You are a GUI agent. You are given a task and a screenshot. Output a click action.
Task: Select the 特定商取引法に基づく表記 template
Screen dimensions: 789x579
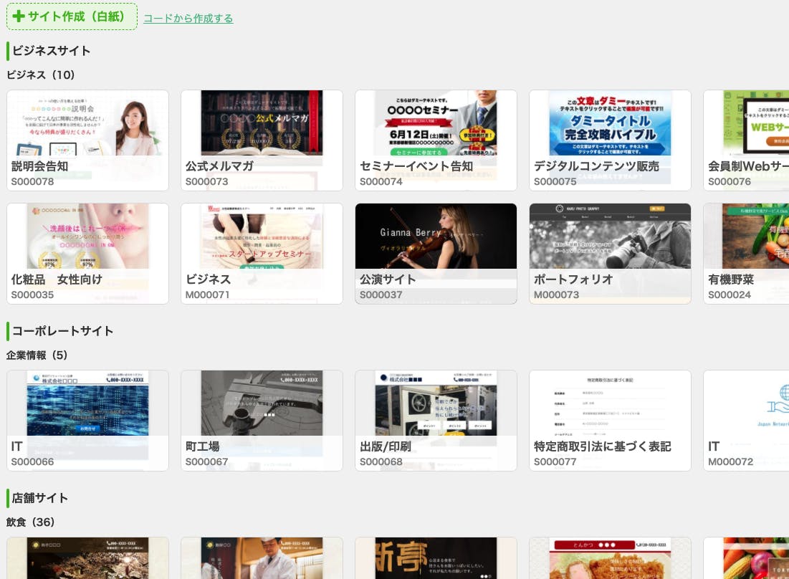coord(610,420)
